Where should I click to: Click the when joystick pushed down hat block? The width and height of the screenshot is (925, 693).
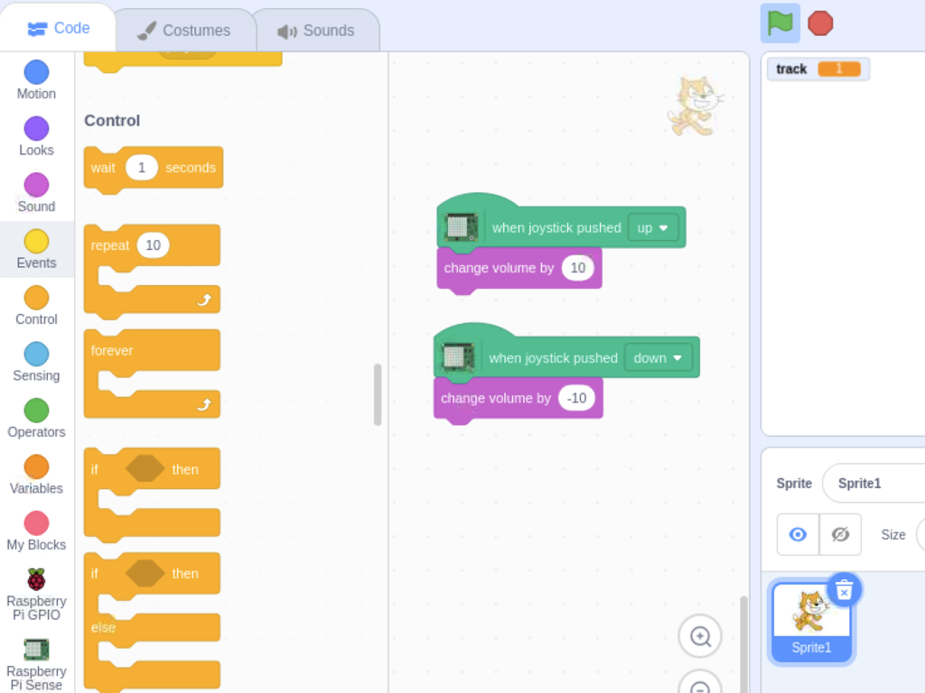coord(552,357)
